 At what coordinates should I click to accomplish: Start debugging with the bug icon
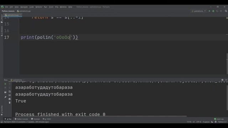(213, 11)
